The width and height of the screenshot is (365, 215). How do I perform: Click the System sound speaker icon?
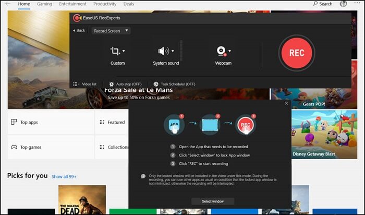163,51
